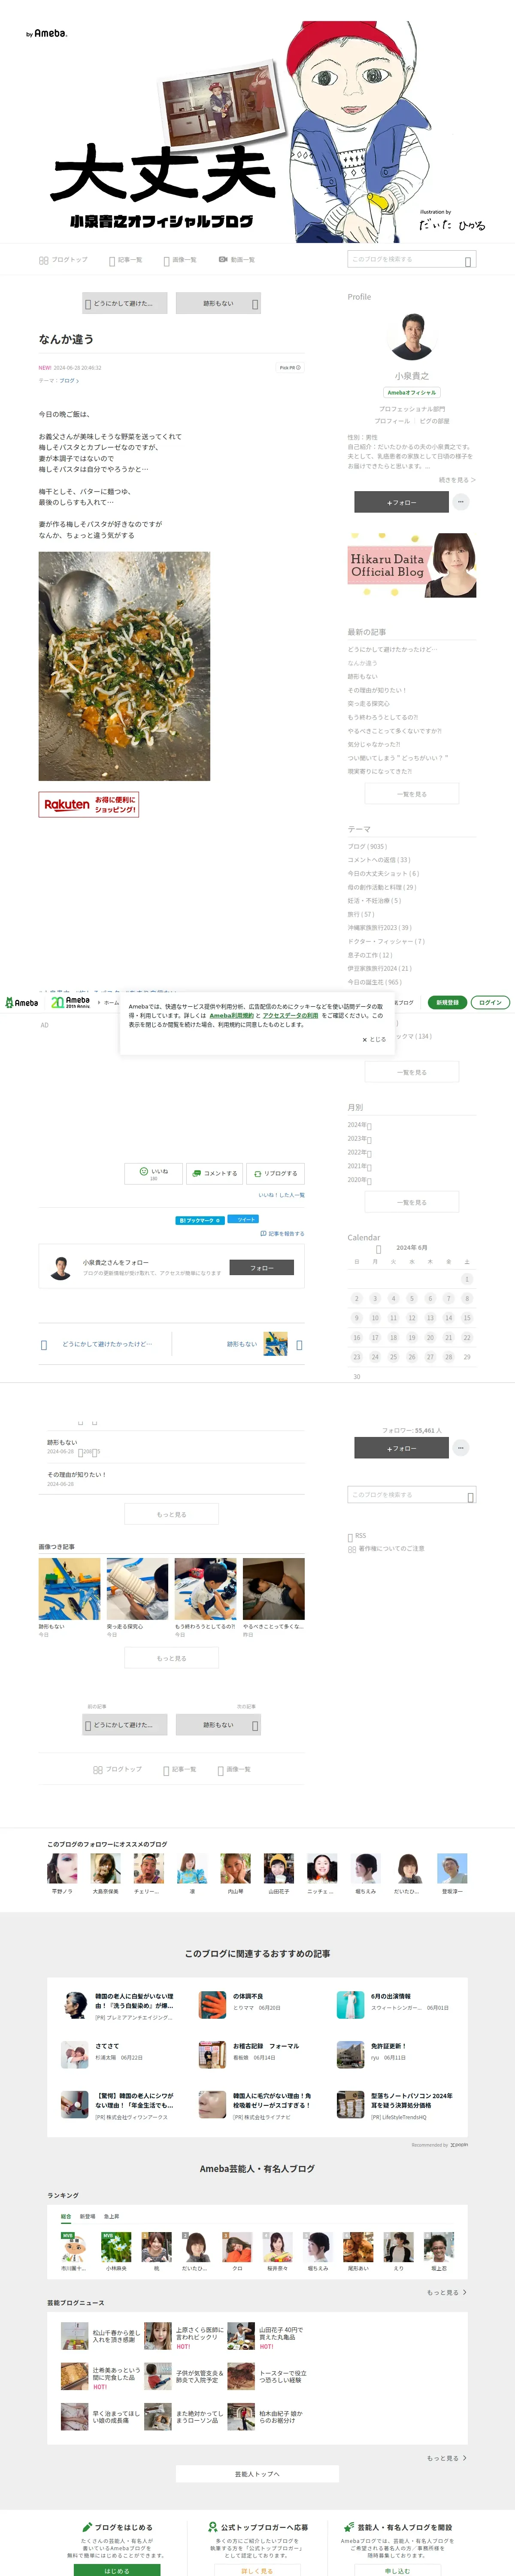Screen dimensions: 515x2576
Task: Click the pencil ブログをはじめる heading
Action: coord(117,2526)
